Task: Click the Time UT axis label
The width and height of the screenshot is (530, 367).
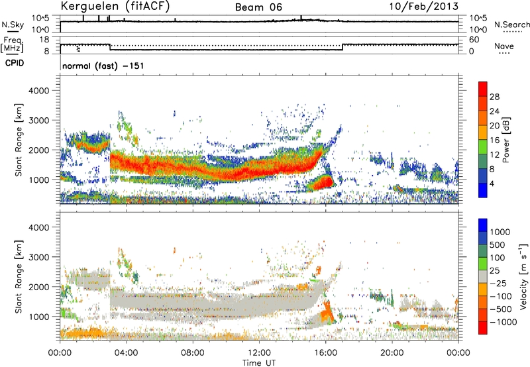Action: (259, 363)
